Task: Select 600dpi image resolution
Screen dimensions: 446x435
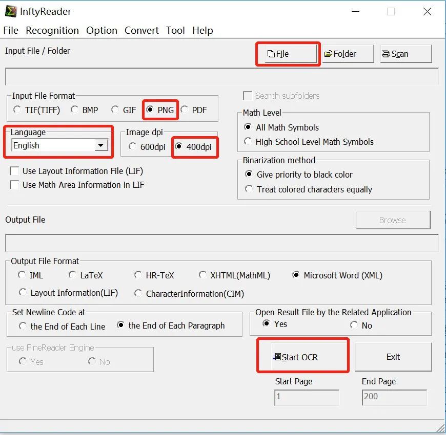Action: (147, 147)
